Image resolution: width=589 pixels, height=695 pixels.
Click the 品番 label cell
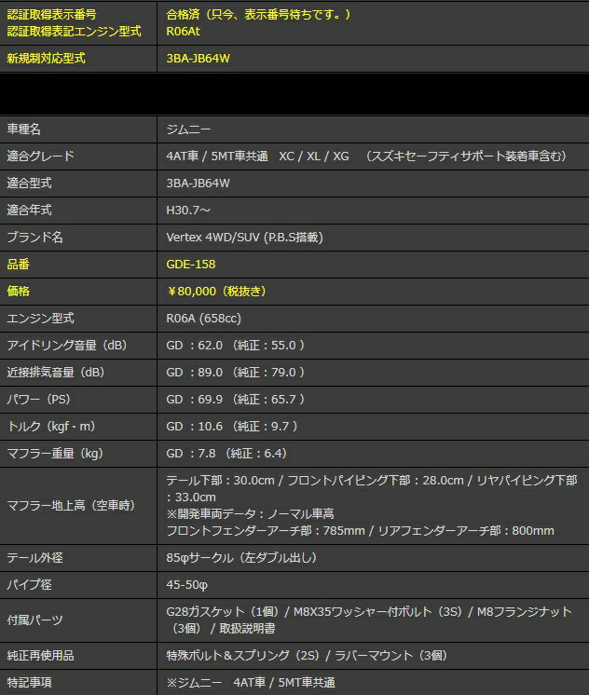tap(21, 264)
